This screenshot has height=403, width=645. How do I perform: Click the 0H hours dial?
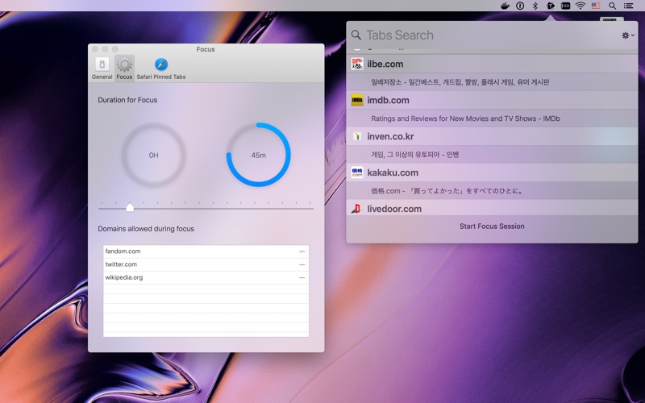coord(153,155)
